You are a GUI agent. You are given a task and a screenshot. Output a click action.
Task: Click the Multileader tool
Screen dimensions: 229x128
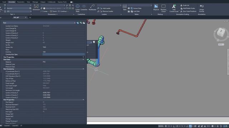(x=92, y=7)
